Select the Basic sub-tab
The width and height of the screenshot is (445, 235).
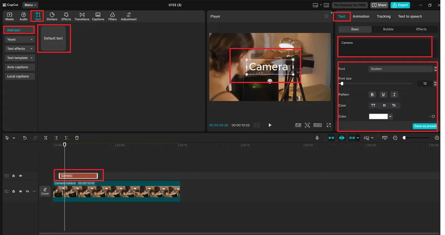(355, 29)
